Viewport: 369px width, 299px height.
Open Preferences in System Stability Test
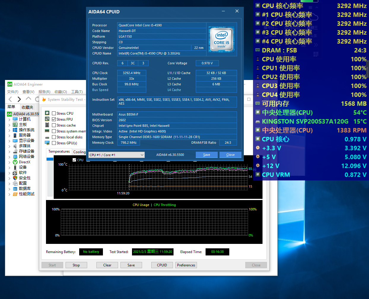pos(186,265)
